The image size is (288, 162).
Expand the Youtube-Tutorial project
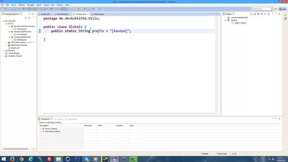tap(4, 56)
